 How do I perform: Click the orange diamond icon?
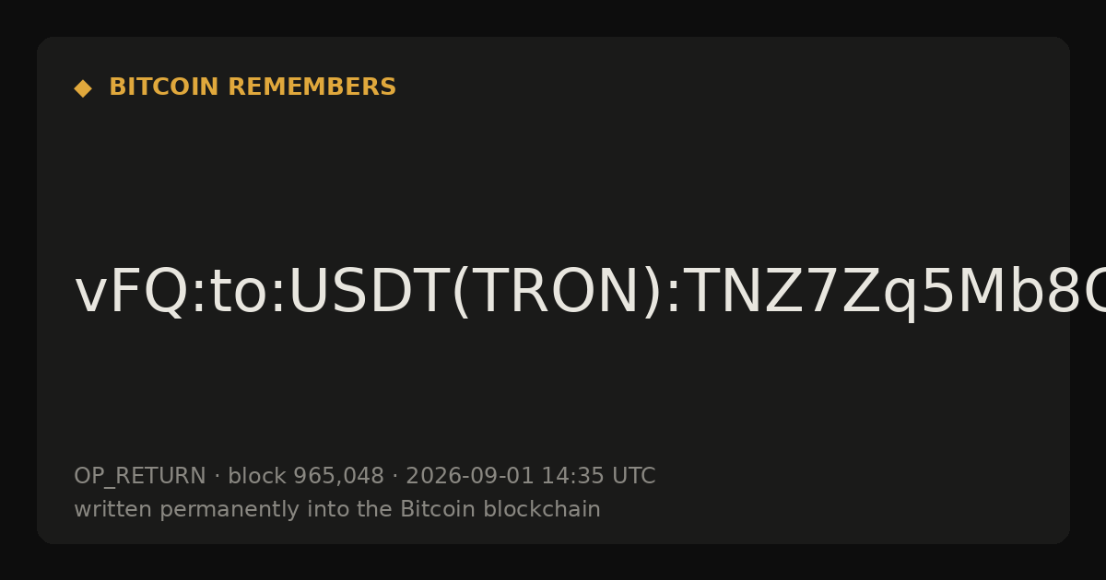click(83, 87)
